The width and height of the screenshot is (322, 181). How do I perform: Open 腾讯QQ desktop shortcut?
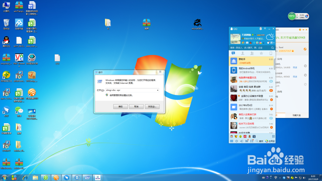coord(6,42)
